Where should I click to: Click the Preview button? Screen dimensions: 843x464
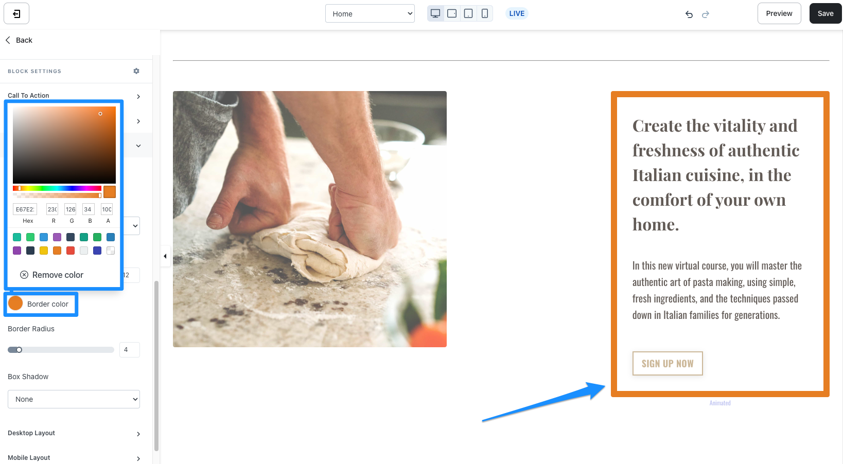click(779, 13)
